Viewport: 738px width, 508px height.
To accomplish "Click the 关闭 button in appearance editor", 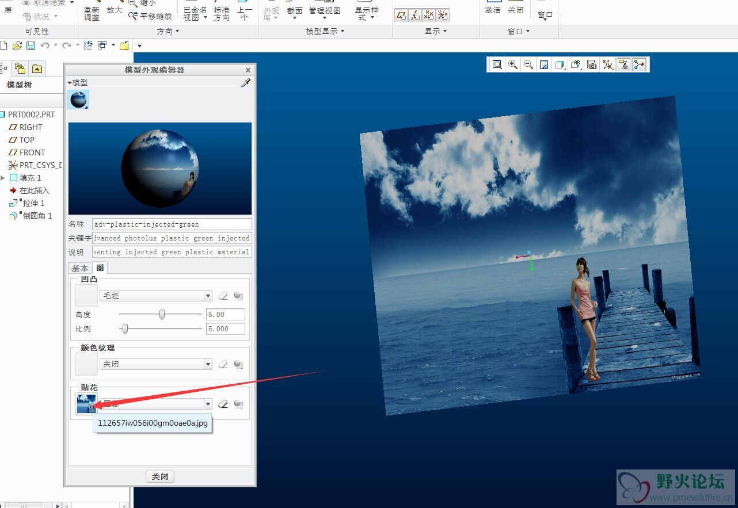I will coord(160,477).
